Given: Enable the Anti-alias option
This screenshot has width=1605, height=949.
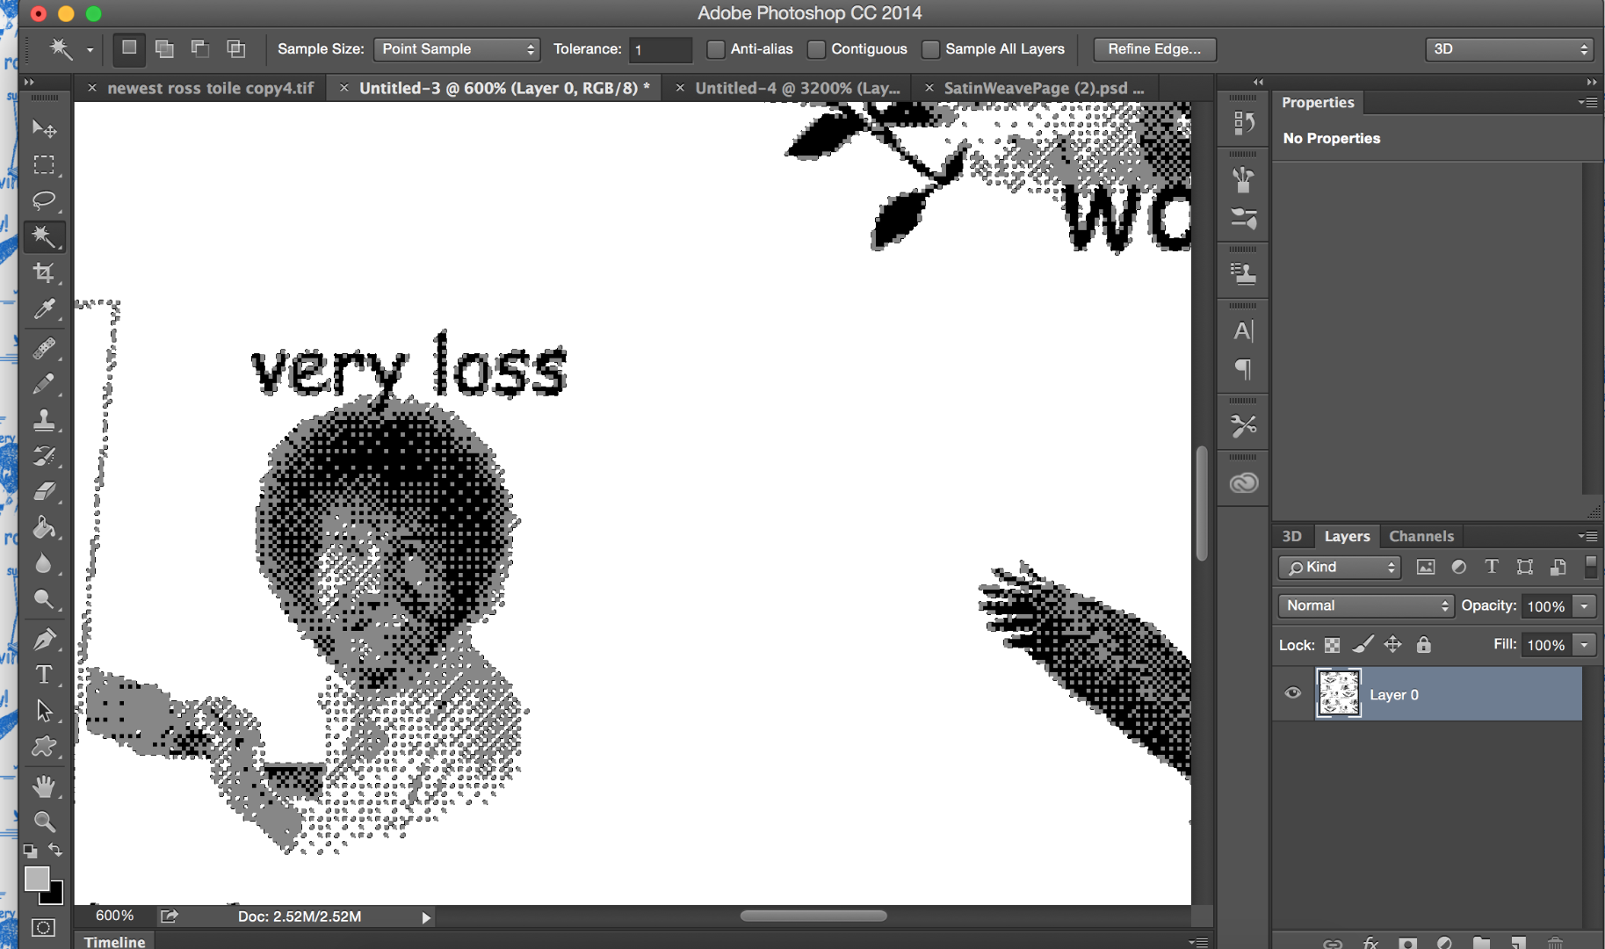Looking at the screenshot, I should click(715, 49).
